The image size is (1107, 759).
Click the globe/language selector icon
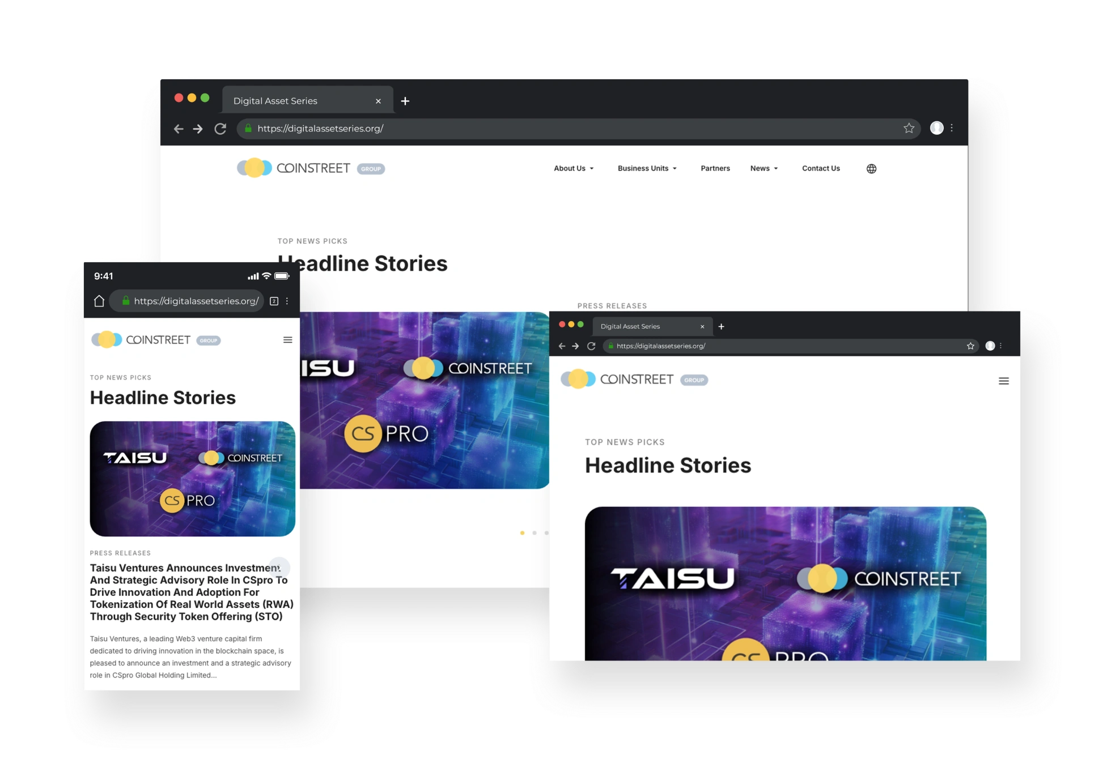(873, 167)
